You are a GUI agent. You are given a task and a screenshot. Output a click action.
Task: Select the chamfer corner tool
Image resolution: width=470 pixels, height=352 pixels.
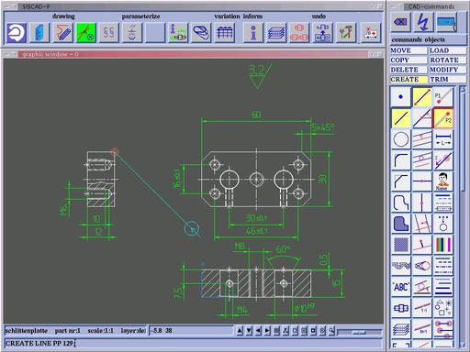tap(401, 181)
